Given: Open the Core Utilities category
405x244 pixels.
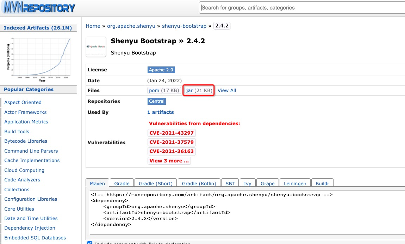Looking at the screenshot, I should (19, 209).
